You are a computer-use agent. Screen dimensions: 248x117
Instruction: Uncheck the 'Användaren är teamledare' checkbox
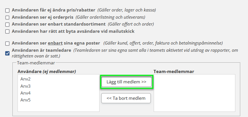pyautogui.click(x=7, y=53)
